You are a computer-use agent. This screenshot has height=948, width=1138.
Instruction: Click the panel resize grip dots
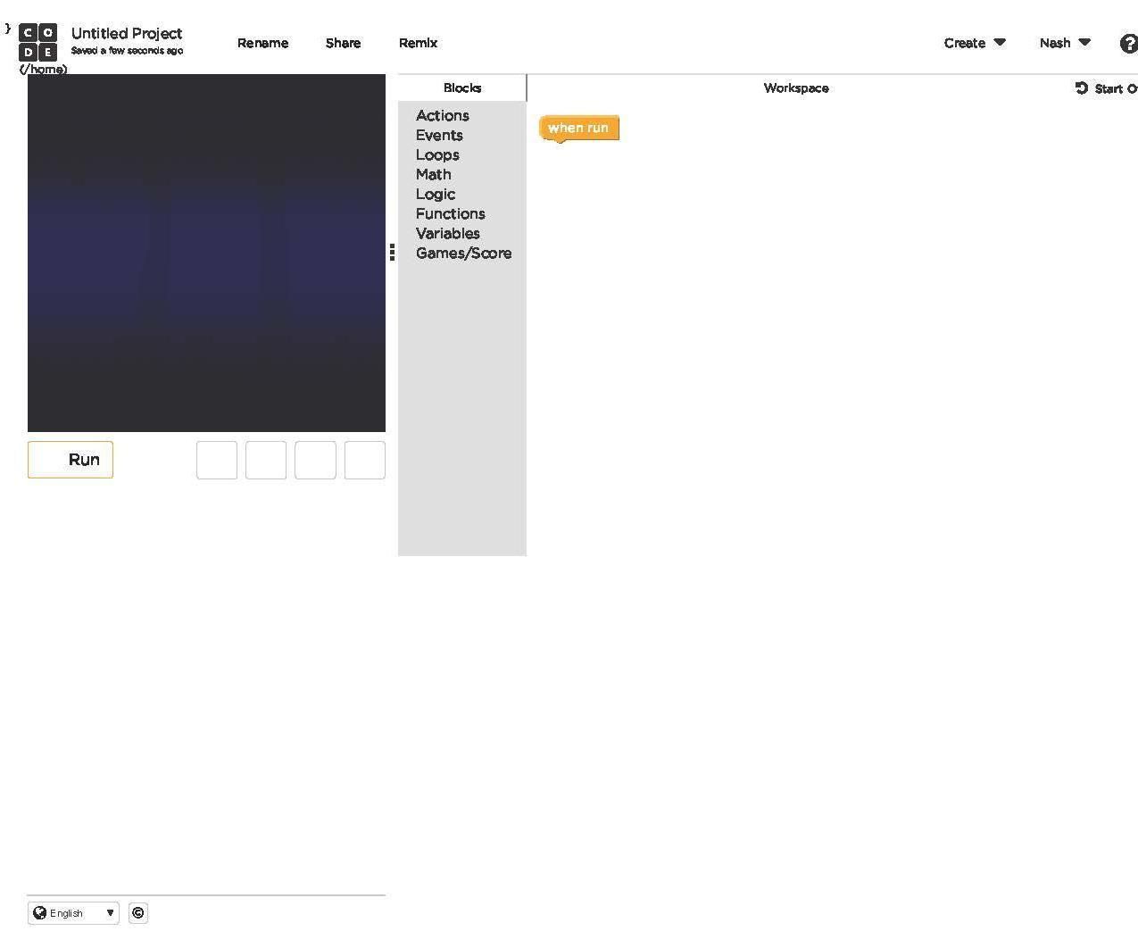tap(392, 253)
